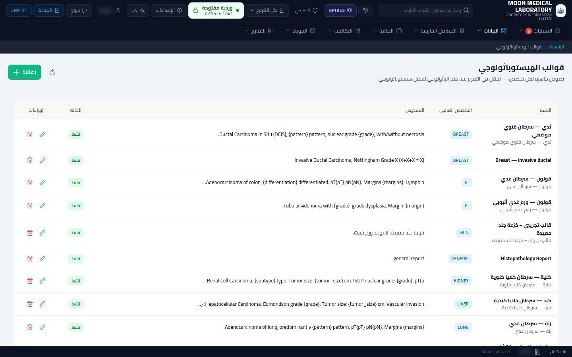The height and width of the screenshot is (357, 572).
Task: Click the user profile icon
Action: tap(118, 10)
